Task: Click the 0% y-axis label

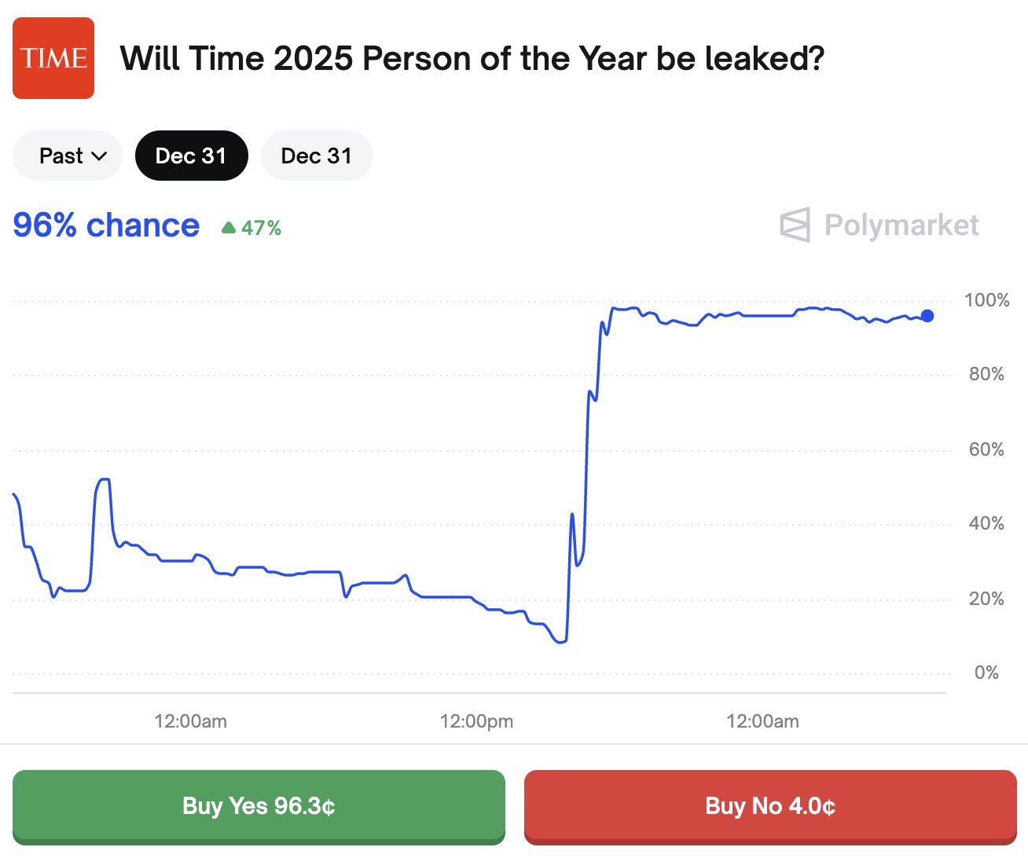Action: [x=986, y=673]
